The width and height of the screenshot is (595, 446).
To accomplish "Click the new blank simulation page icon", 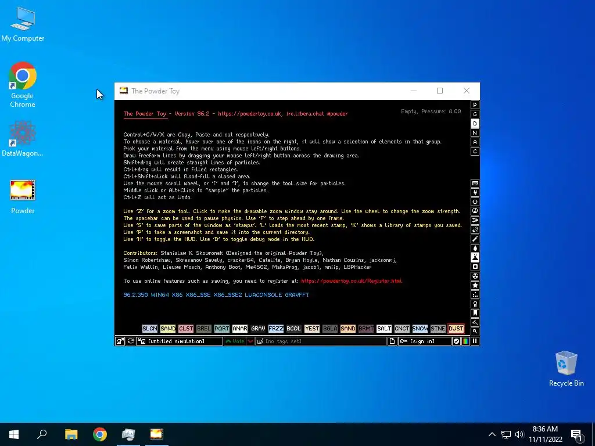I will pos(392,341).
